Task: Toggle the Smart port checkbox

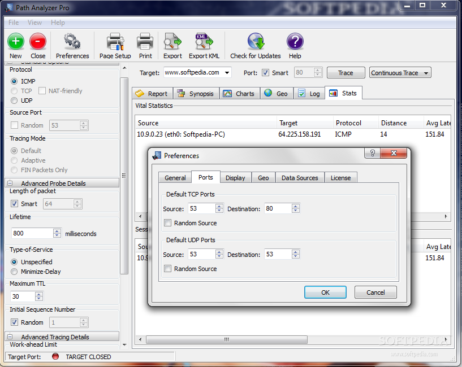Action: click(x=265, y=73)
